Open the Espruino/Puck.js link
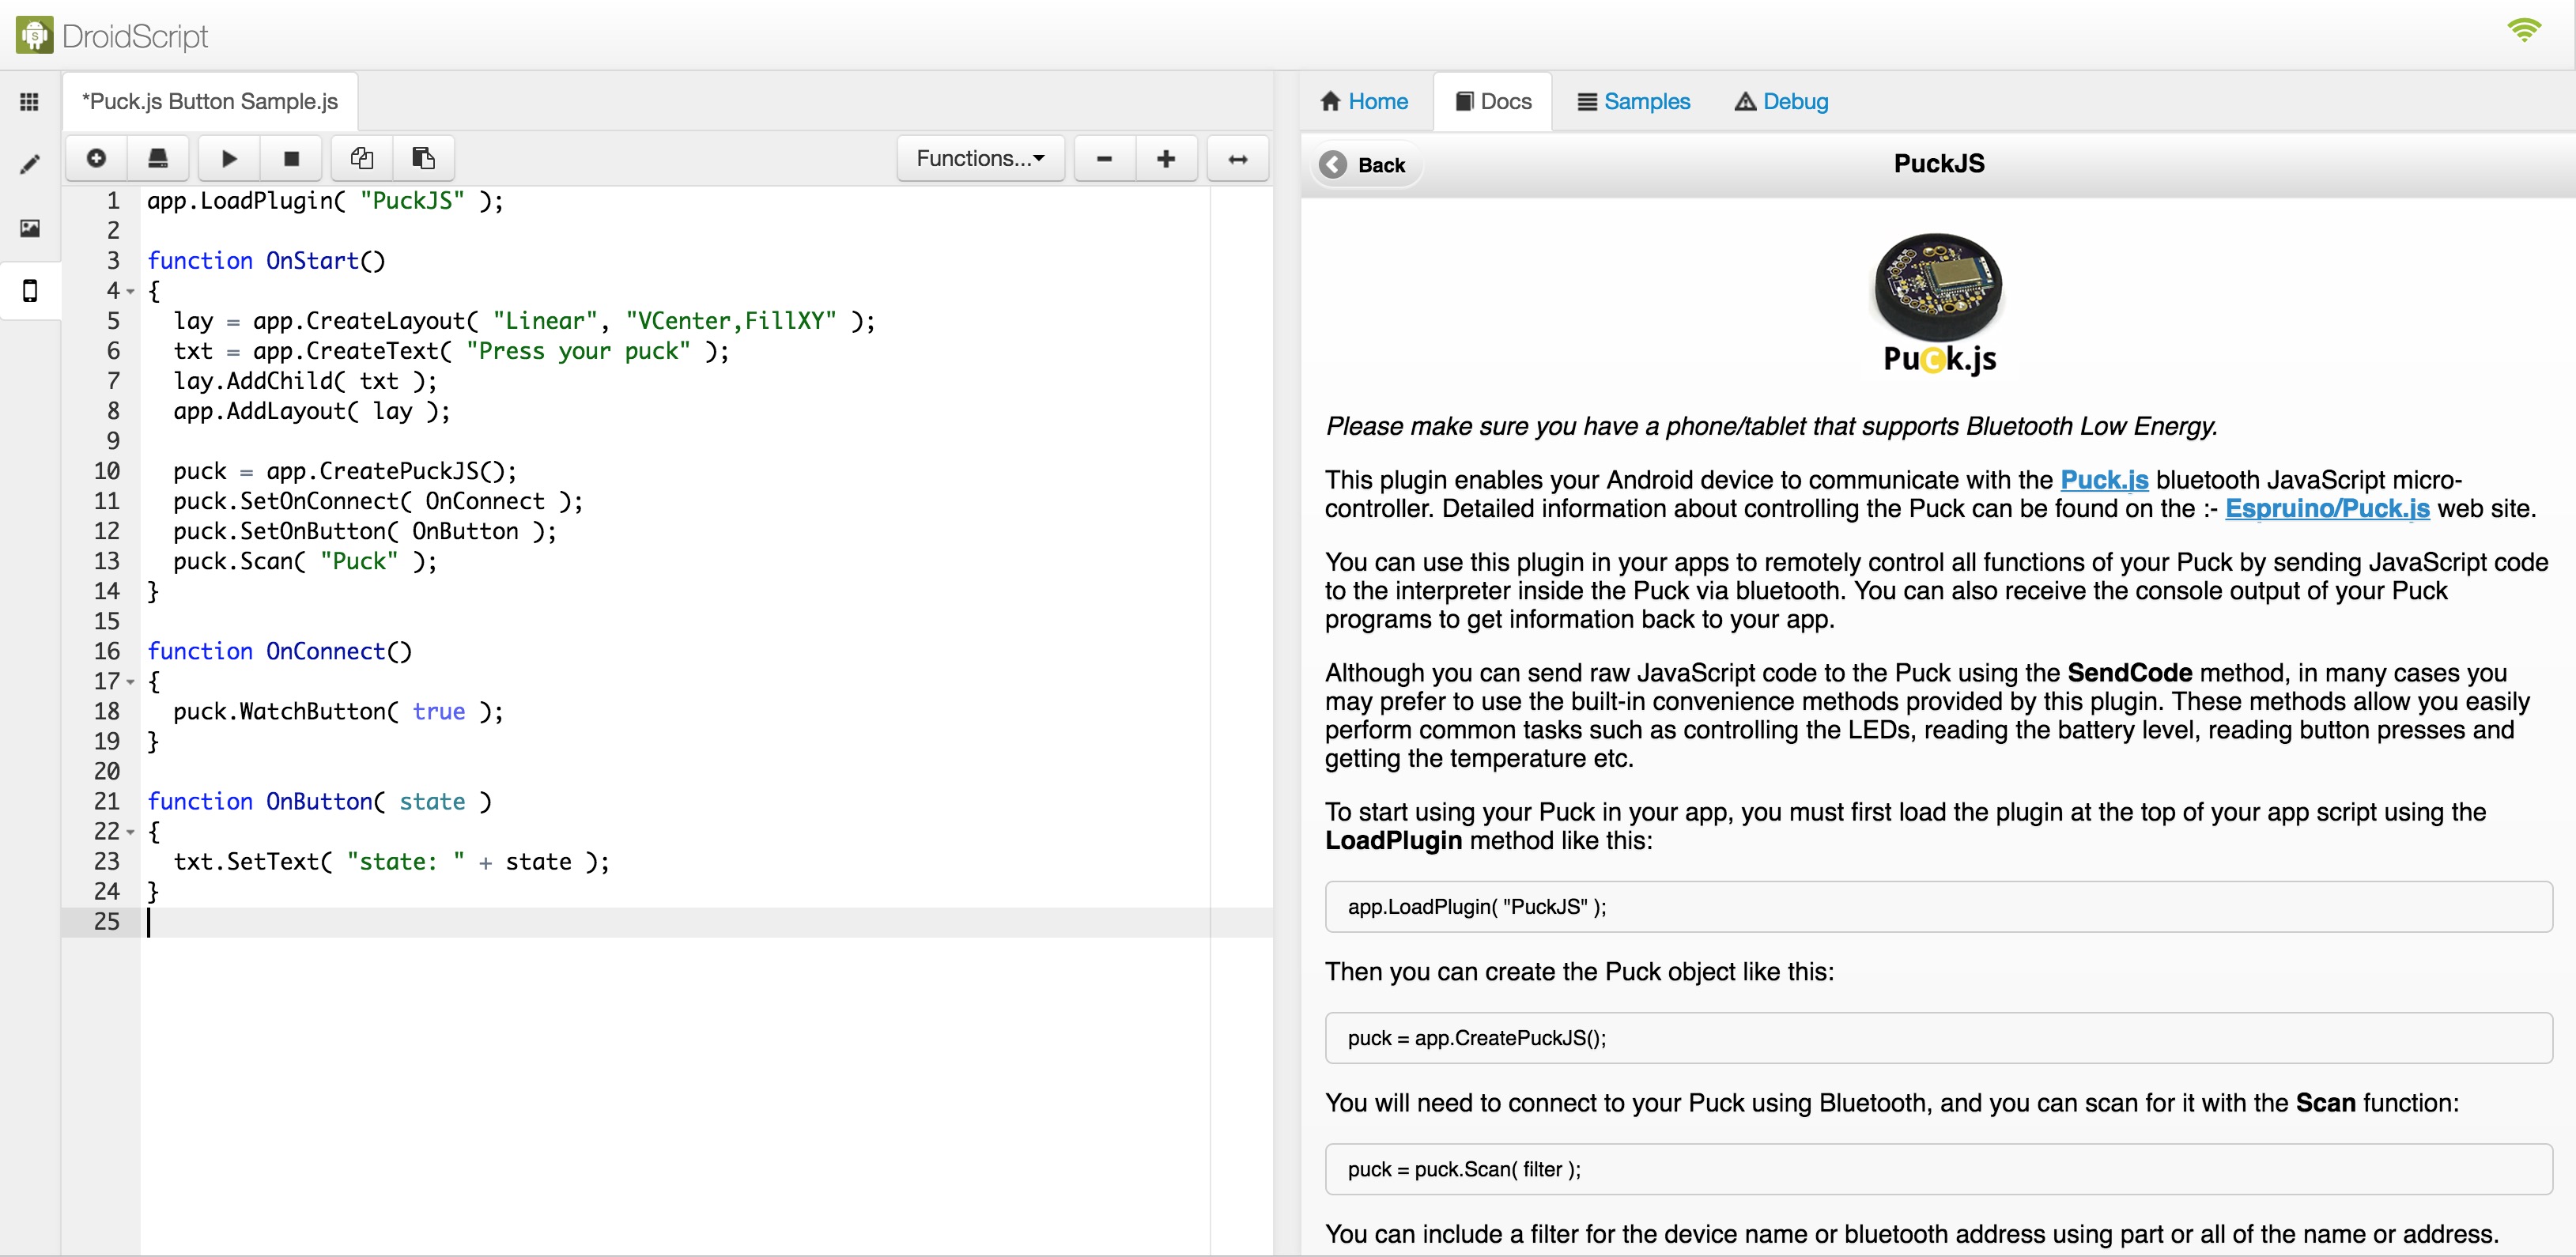This screenshot has width=2576, height=1257. tap(2327, 509)
